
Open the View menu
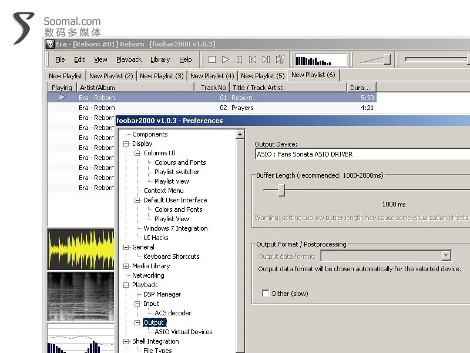(x=100, y=59)
